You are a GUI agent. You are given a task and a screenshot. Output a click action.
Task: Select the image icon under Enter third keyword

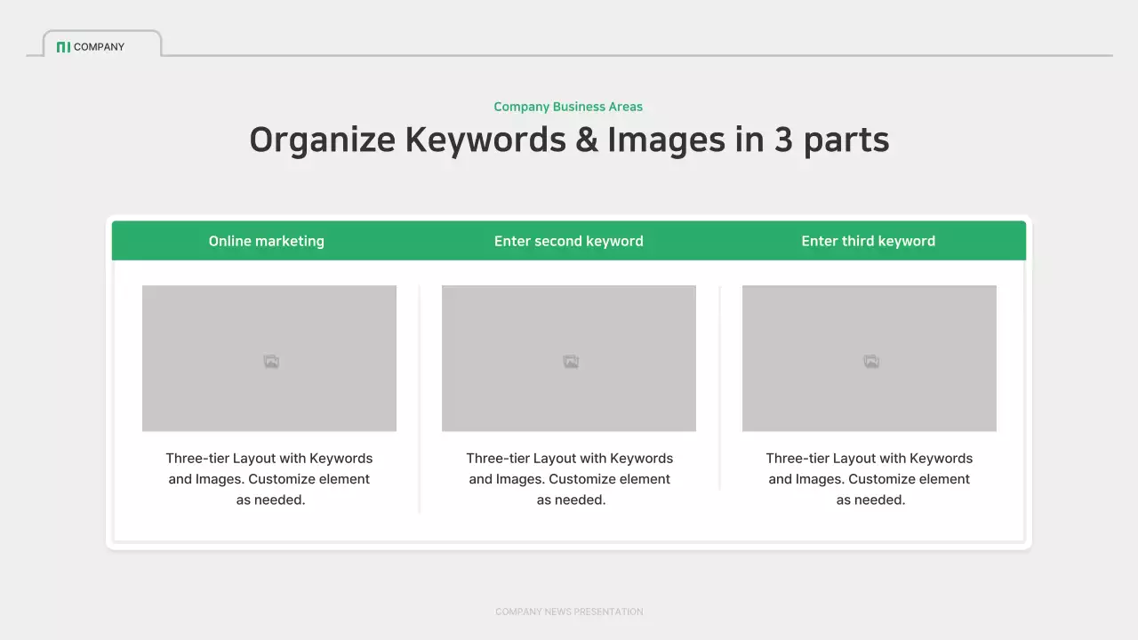[x=870, y=360]
